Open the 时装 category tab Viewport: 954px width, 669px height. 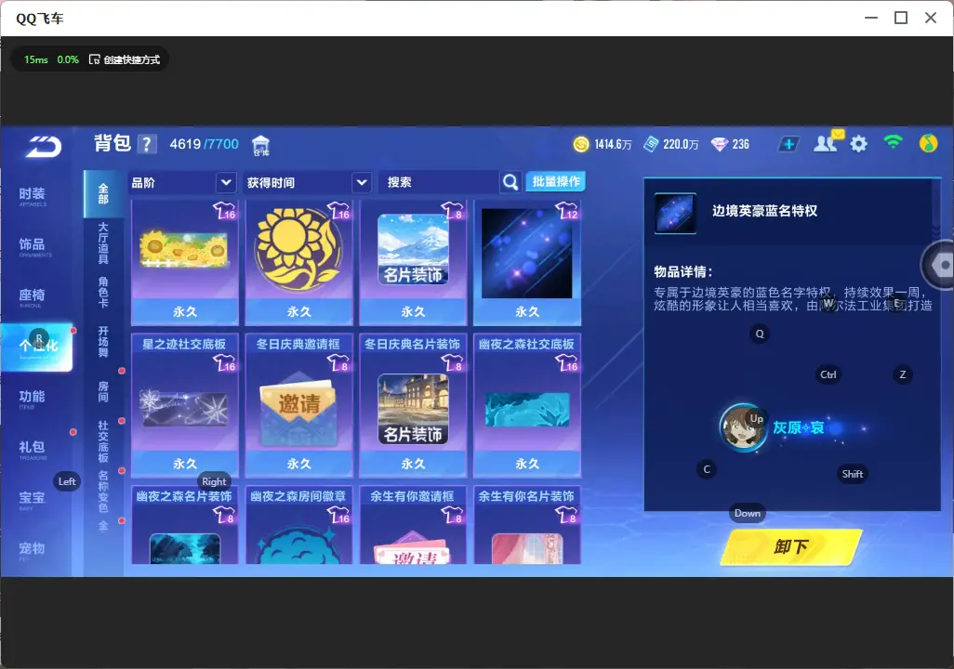(32, 194)
